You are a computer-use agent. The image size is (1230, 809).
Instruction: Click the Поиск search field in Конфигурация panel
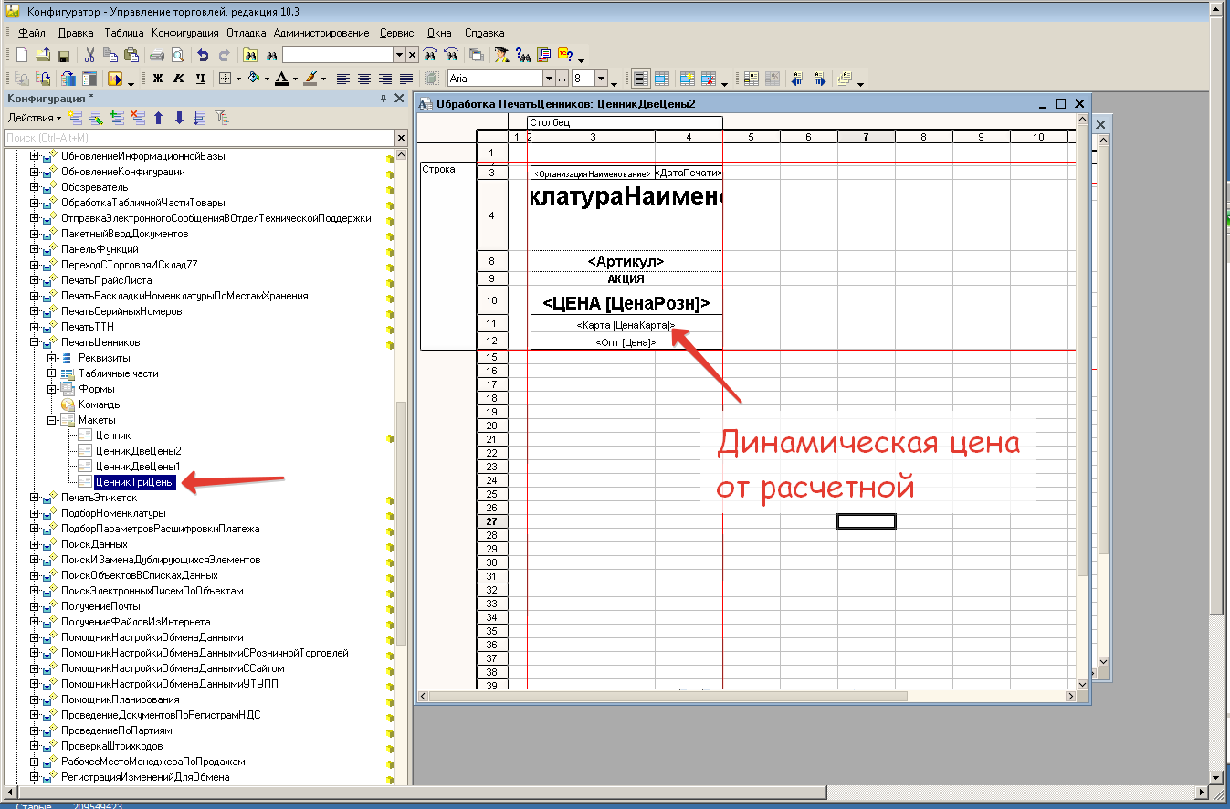point(198,138)
